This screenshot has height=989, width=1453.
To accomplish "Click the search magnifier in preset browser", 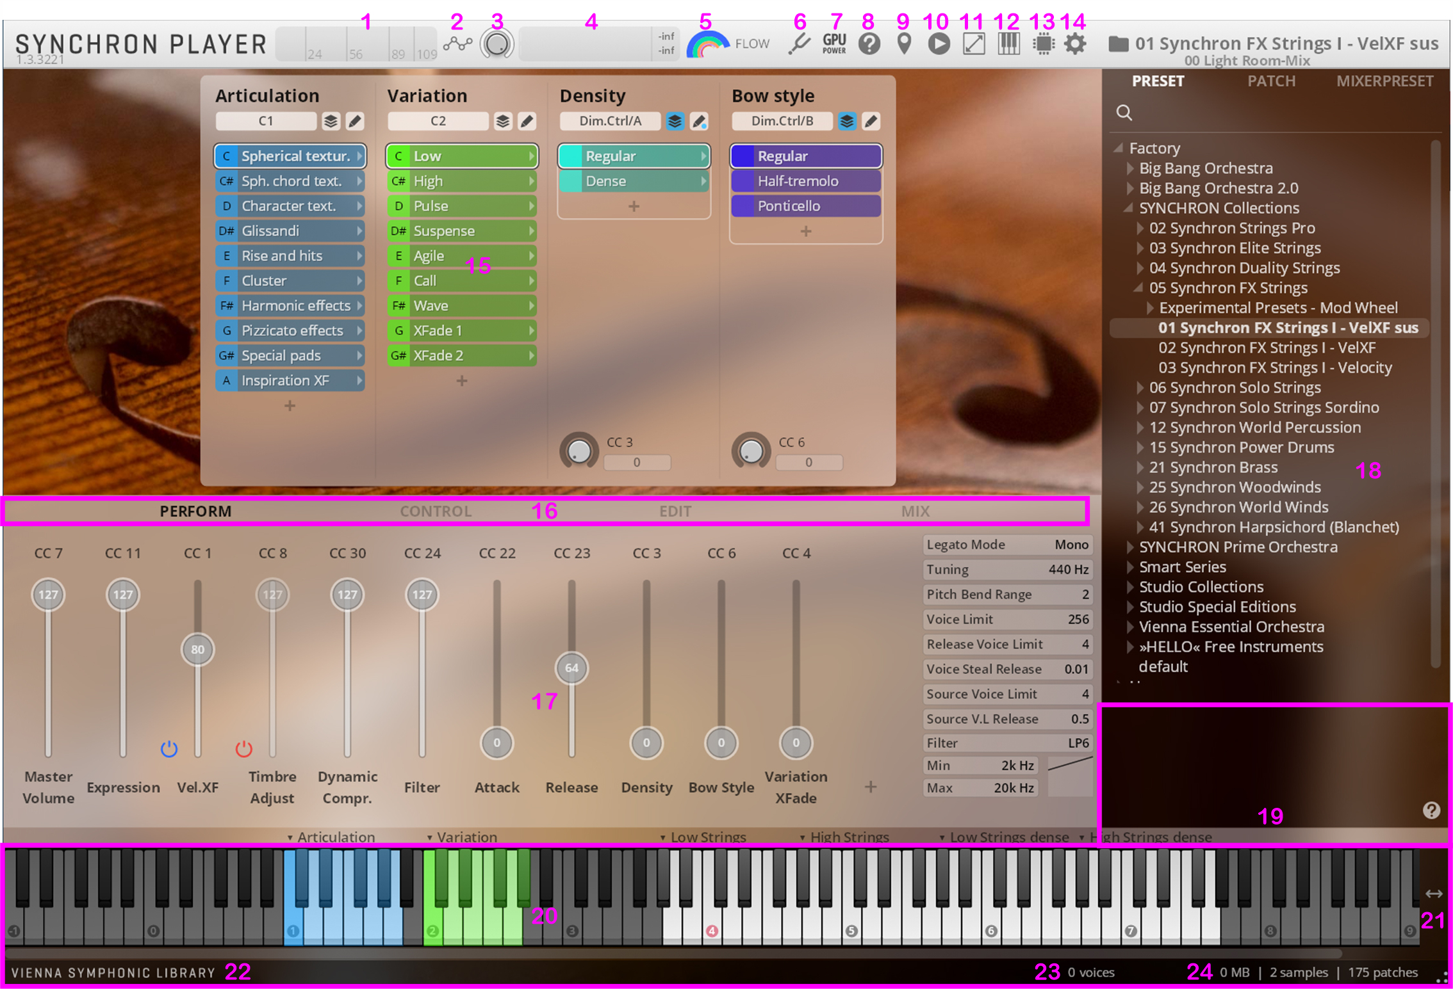I will (1124, 113).
